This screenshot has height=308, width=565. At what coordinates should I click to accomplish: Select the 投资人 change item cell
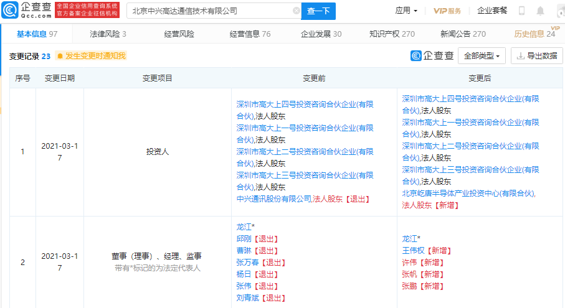(x=158, y=152)
